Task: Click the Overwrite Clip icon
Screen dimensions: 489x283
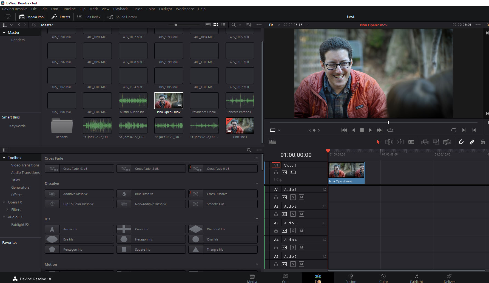Action: pyautogui.click(x=436, y=142)
